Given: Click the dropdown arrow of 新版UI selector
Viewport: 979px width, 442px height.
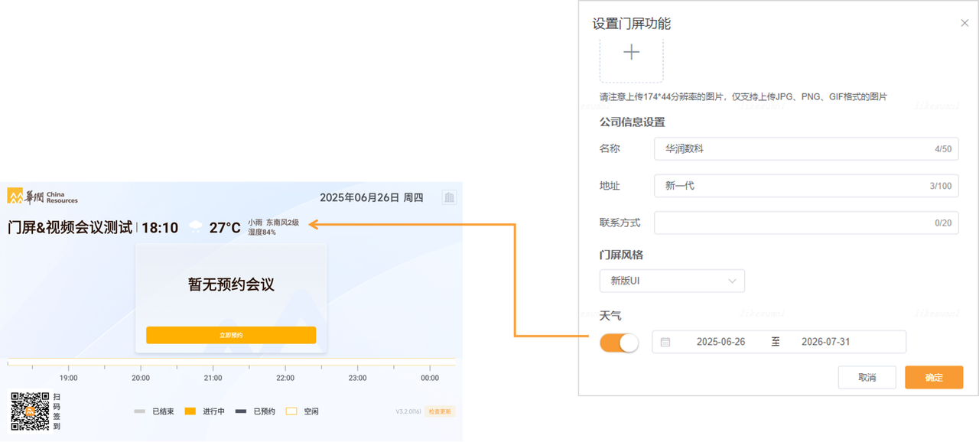Looking at the screenshot, I should 732,281.
